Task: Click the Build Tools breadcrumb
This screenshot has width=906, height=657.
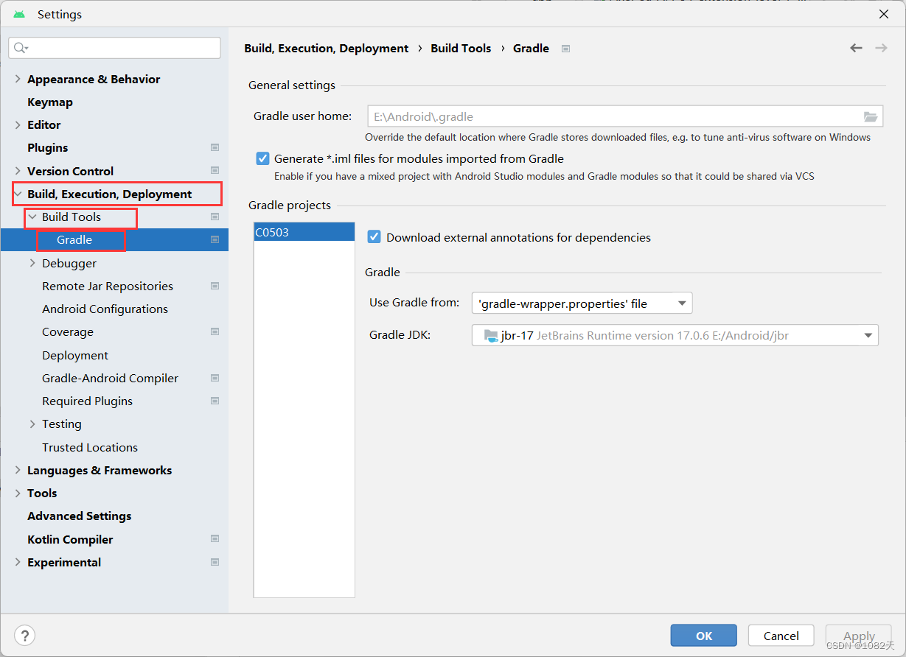Action: click(x=461, y=48)
